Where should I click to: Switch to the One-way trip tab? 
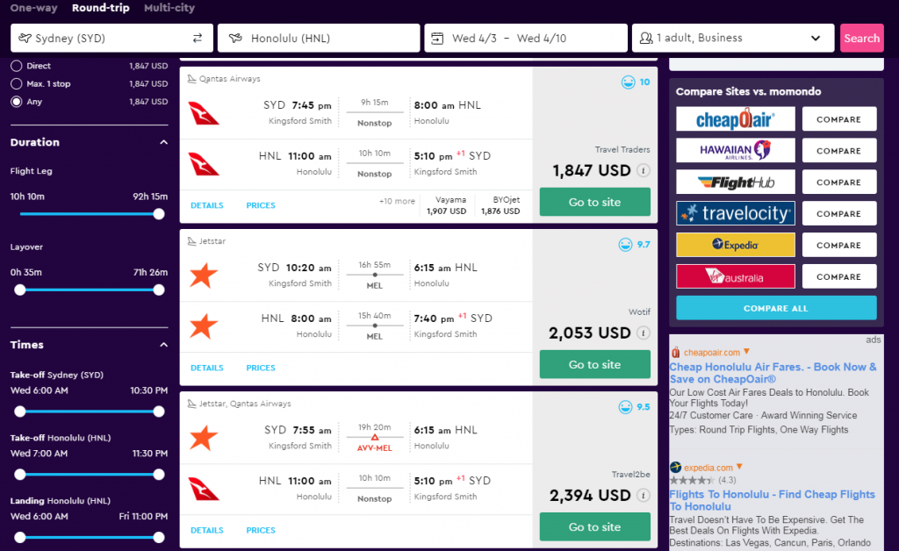(34, 8)
